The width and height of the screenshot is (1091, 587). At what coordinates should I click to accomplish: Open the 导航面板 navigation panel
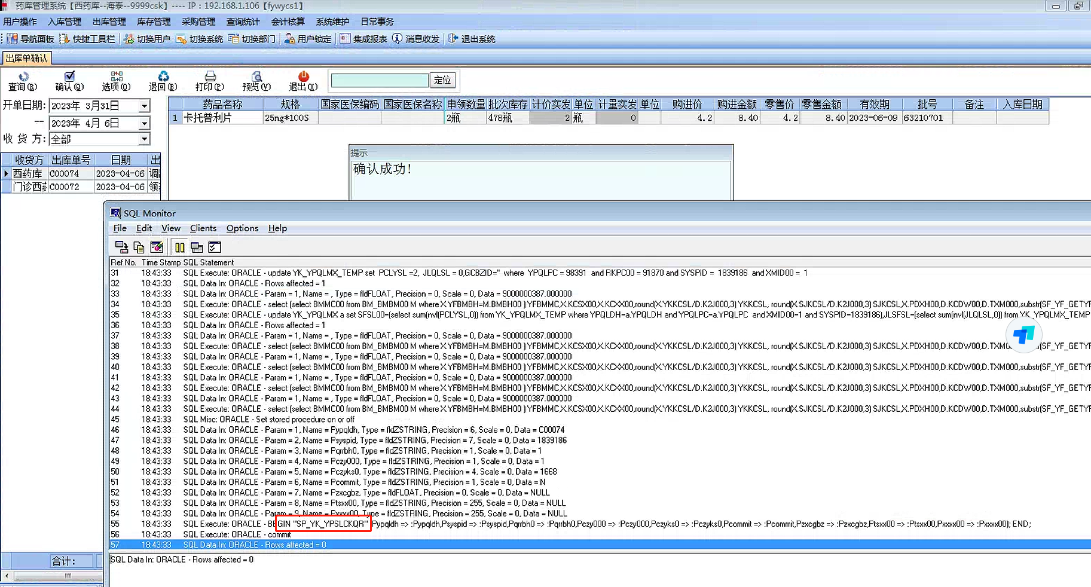tap(30, 39)
